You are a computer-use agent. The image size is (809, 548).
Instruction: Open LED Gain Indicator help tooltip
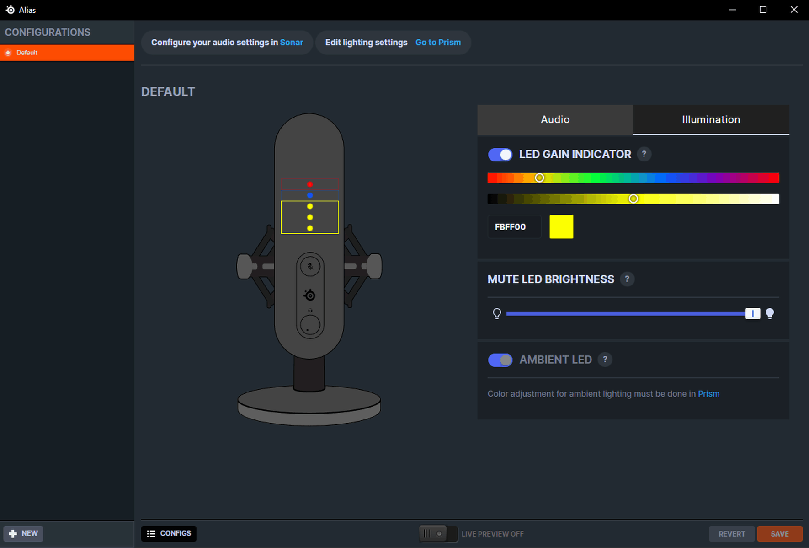coord(644,154)
